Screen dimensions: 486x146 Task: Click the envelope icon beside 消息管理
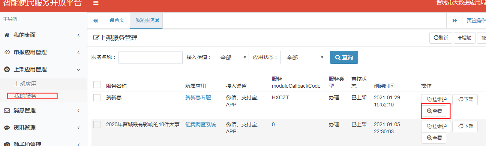pyautogui.click(x=7, y=111)
